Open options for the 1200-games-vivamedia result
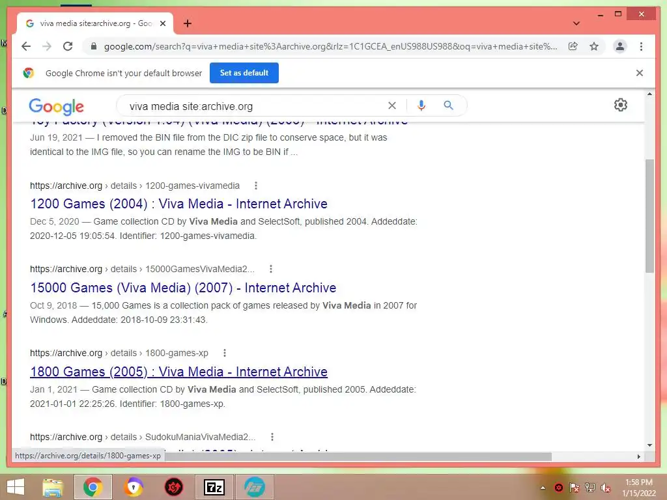This screenshot has height=500, width=667. [255, 186]
